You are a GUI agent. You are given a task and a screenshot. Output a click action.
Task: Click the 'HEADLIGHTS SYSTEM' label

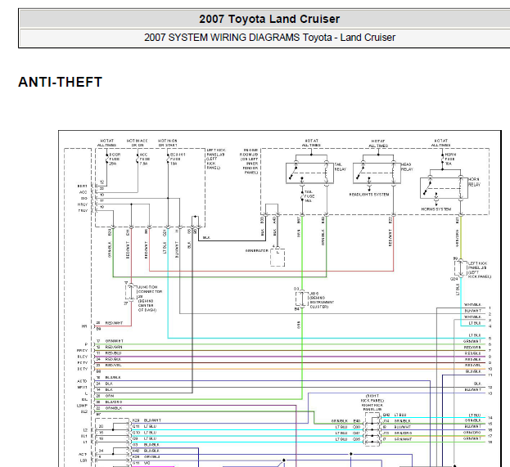point(369,195)
